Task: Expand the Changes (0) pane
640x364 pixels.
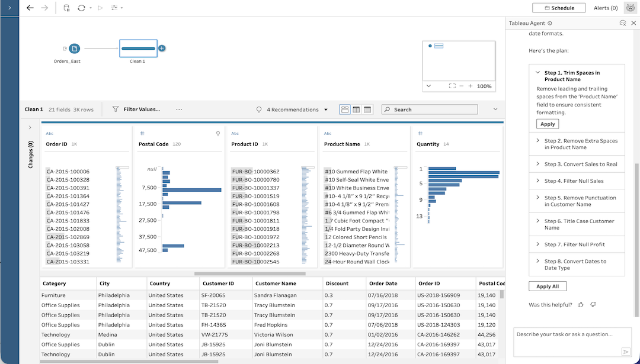Action: (x=30, y=128)
